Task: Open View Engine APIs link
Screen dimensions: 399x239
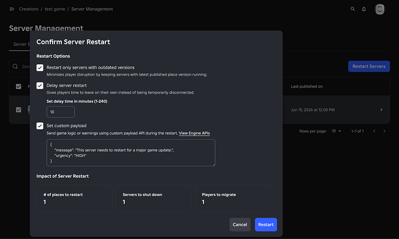Action: [194, 133]
